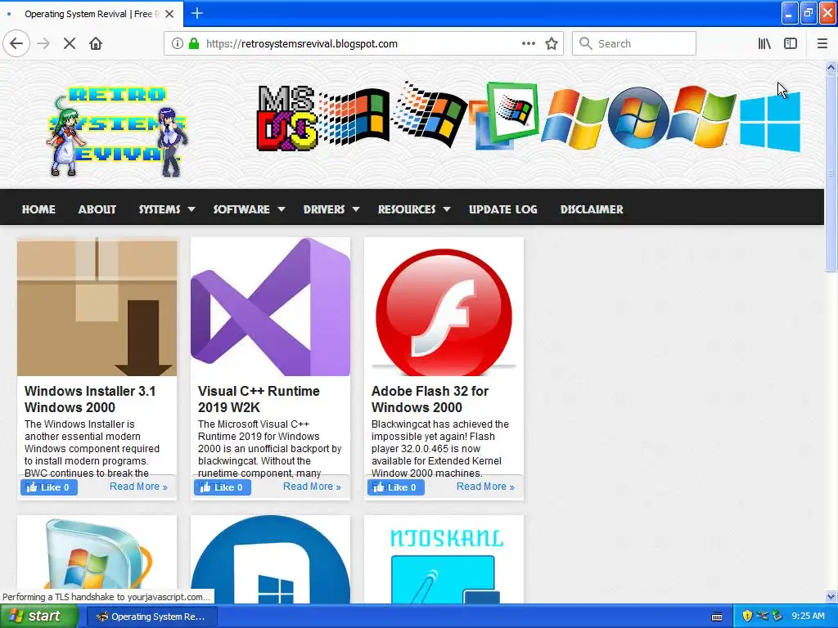Image resolution: width=838 pixels, height=628 pixels.
Task: Open the on-screen keyboard tray icon
Action: tap(717, 617)
